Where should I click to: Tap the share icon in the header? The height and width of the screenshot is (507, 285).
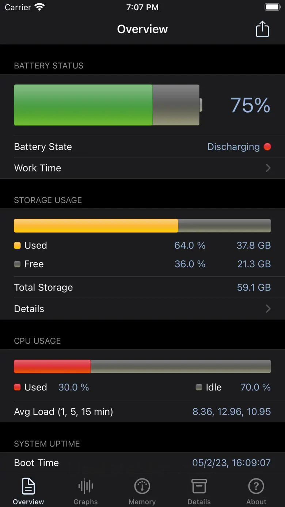pyautogui.click(x=262, y=29)
